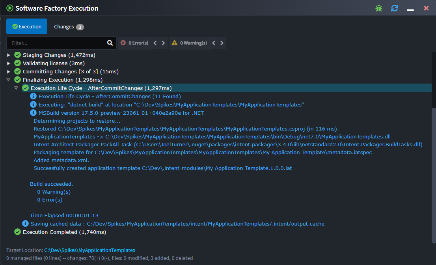Go to previous error arrow
This screenshot has width=436, height=265.
pyautogui.click(x=155, y=43)
